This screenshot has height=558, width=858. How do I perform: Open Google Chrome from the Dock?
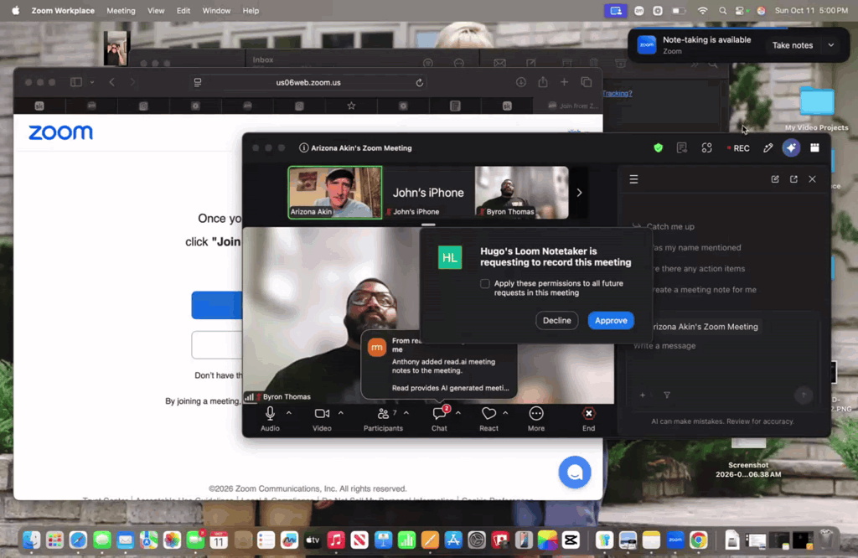coord(698,540)
